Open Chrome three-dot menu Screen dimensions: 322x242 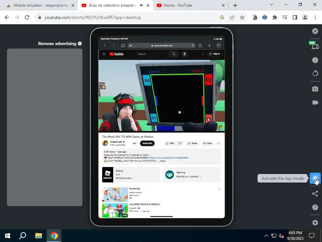pos(315,18)
